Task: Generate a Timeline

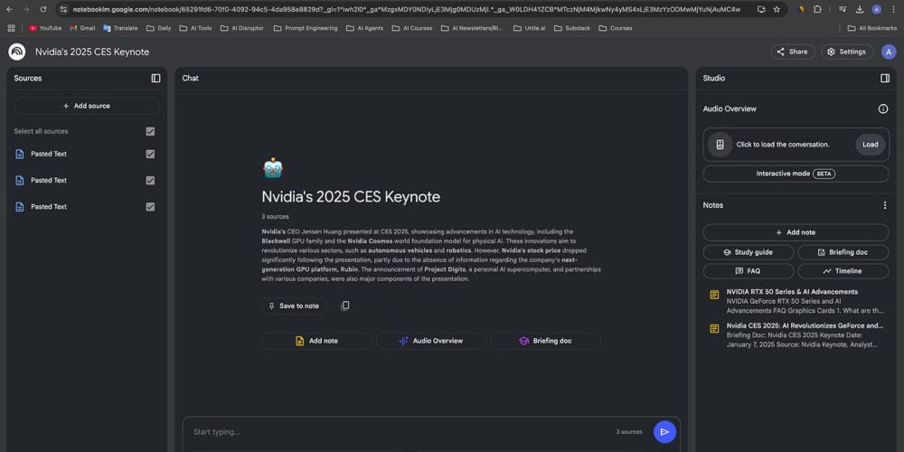Action: tap(843, 271)
